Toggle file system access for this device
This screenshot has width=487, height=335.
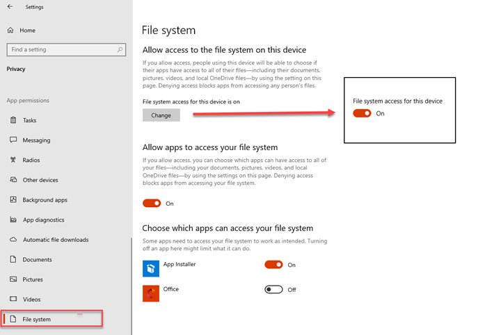tap(362, 113)
